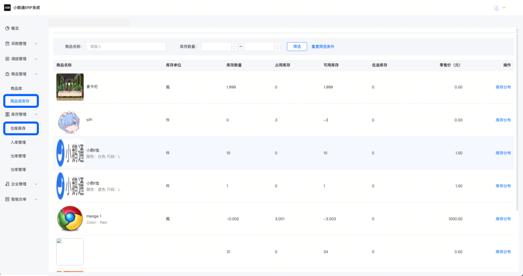Viewport: 523px width, 276px height.
Task: Click the 库存管理 inventory icon
Action: [7, 114]
